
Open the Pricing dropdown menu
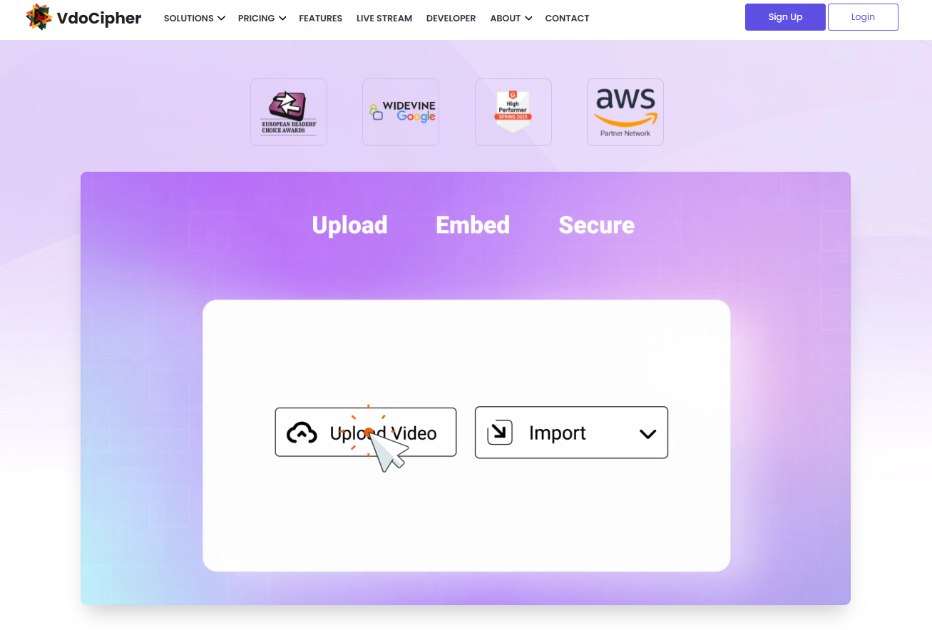(x=262, y=18)
